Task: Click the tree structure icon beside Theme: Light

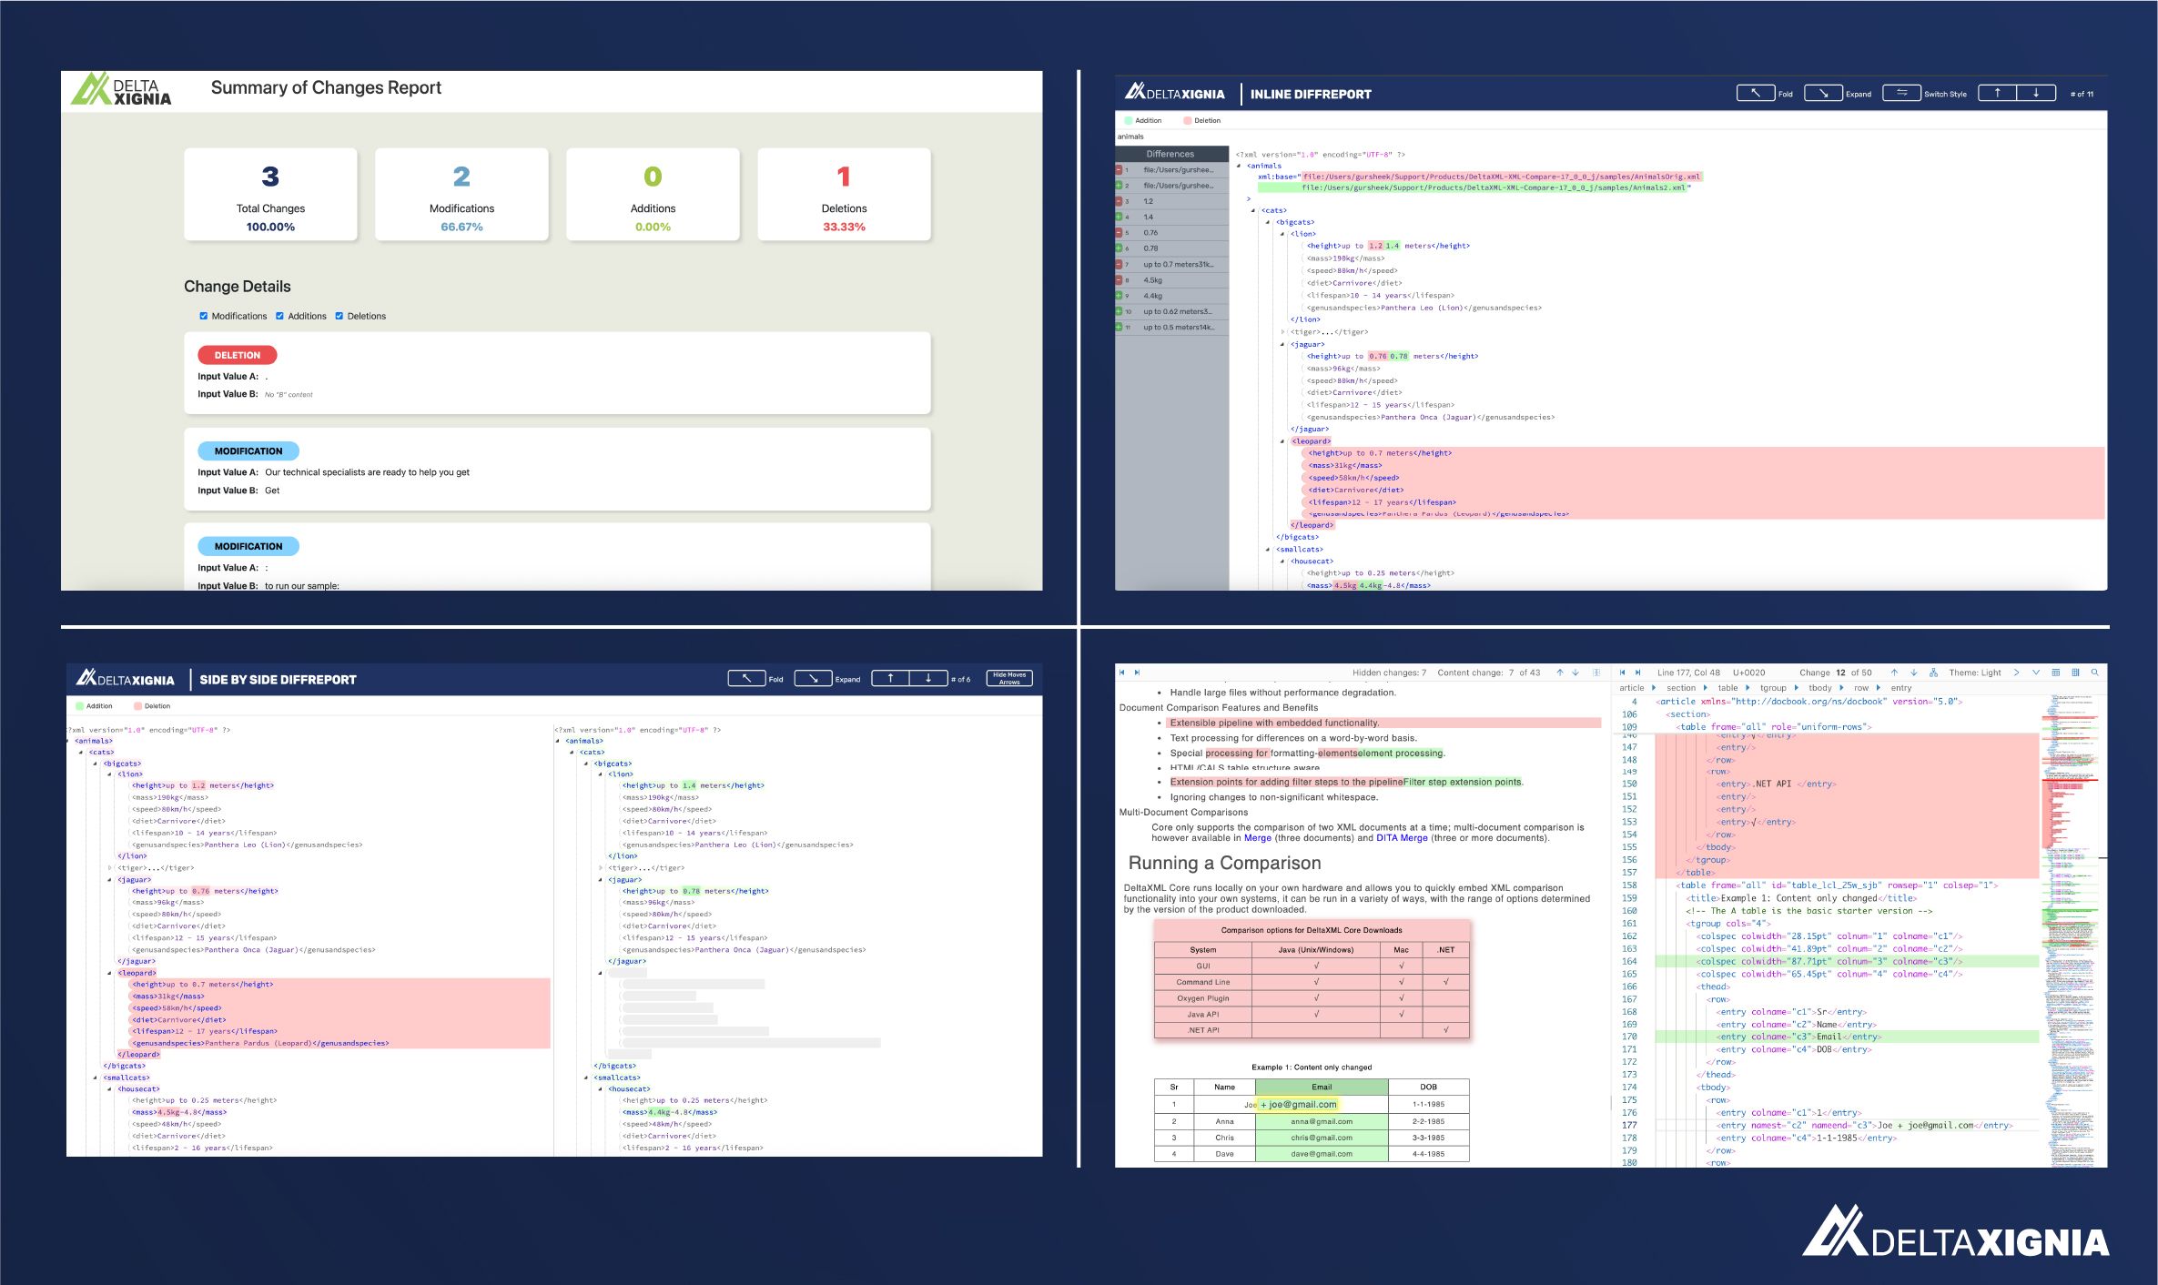Action: pyautogui.click(x=1933, y=673)
